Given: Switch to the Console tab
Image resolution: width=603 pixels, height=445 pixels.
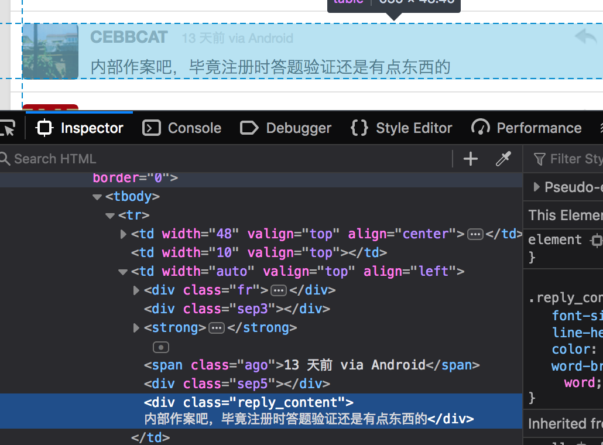Looking at the screenshot, I should [182, 128].
